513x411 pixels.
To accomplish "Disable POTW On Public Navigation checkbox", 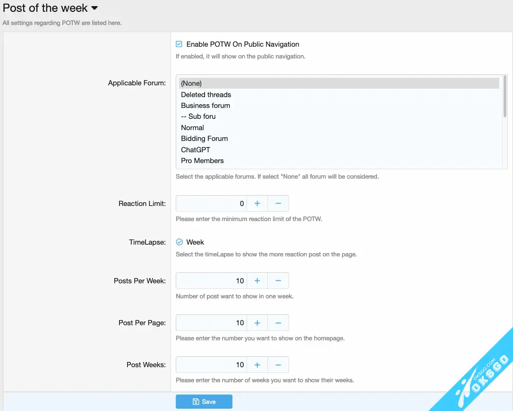I will pyautogui.click(x=179, y=44).
